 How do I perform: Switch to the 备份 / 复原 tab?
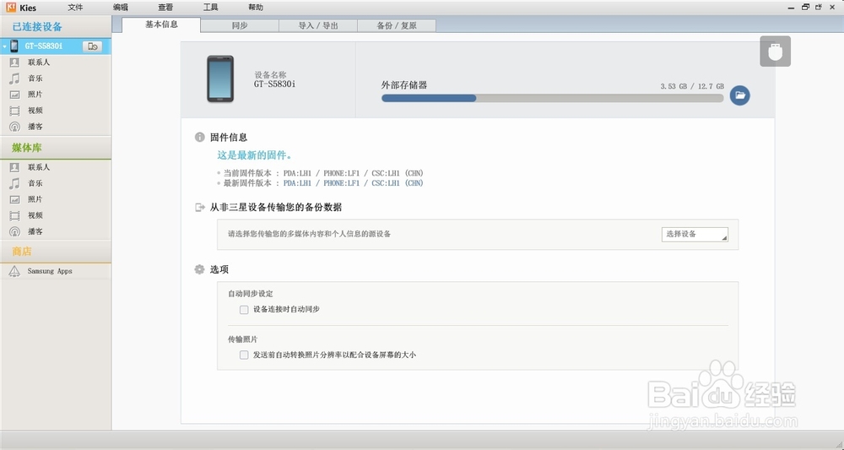click(397, 25)
